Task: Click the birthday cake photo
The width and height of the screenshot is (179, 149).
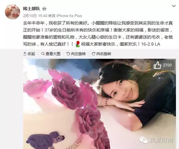Action: click(100, 104)
